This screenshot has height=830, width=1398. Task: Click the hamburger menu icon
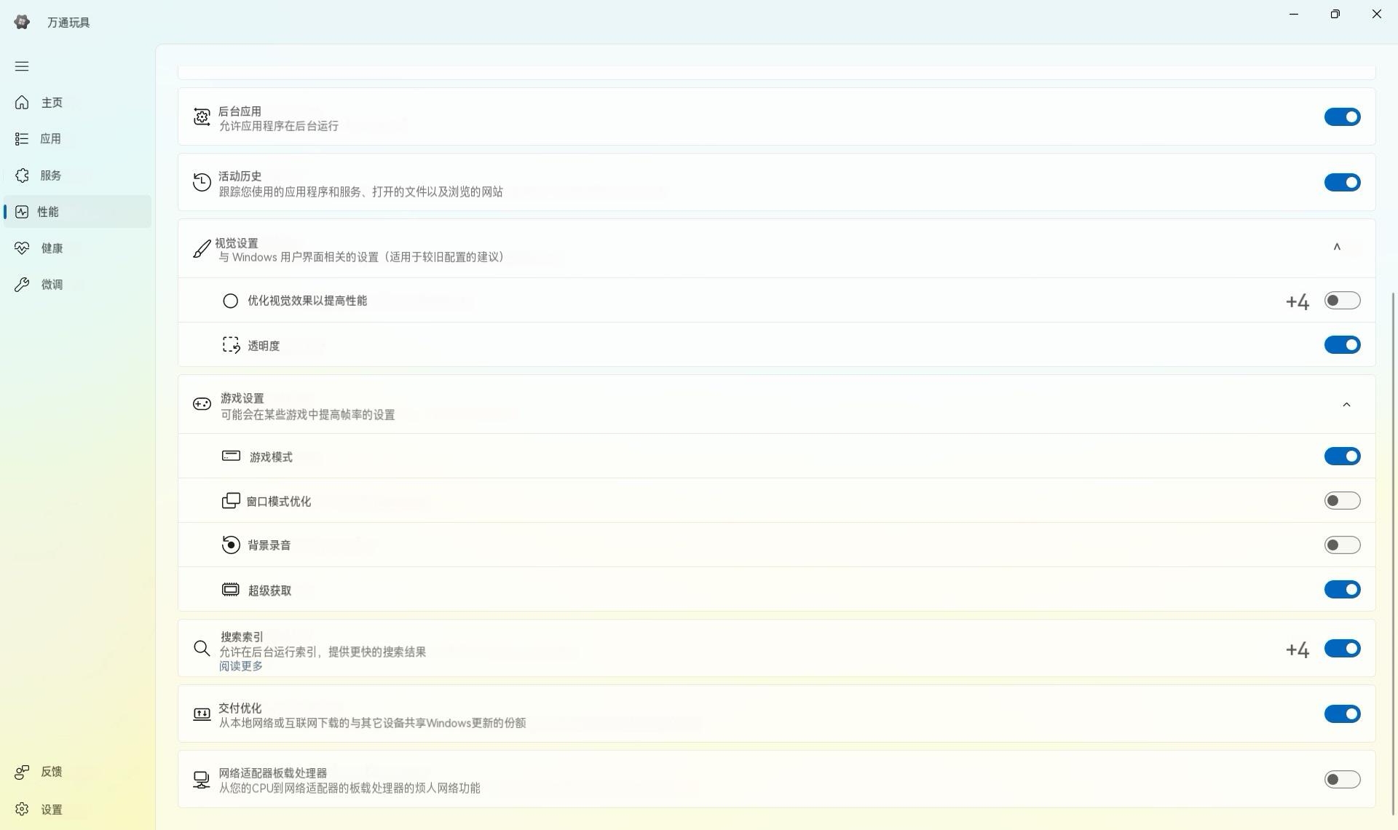pos(22,66)
